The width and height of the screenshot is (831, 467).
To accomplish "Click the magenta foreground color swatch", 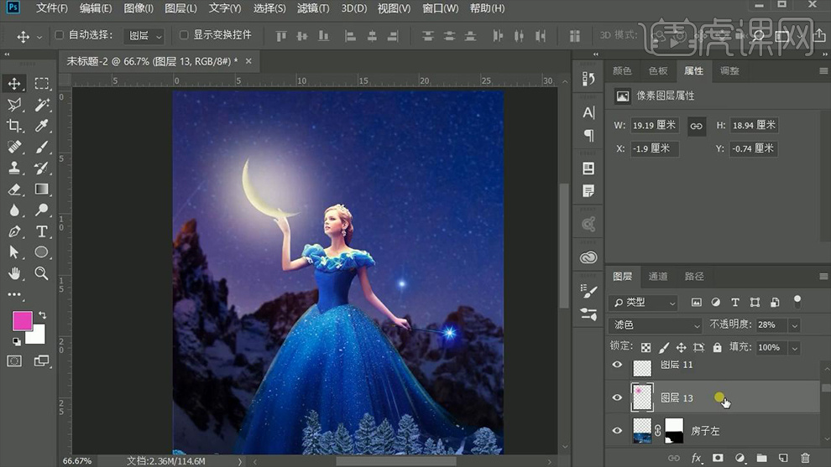I will (23, 320).
